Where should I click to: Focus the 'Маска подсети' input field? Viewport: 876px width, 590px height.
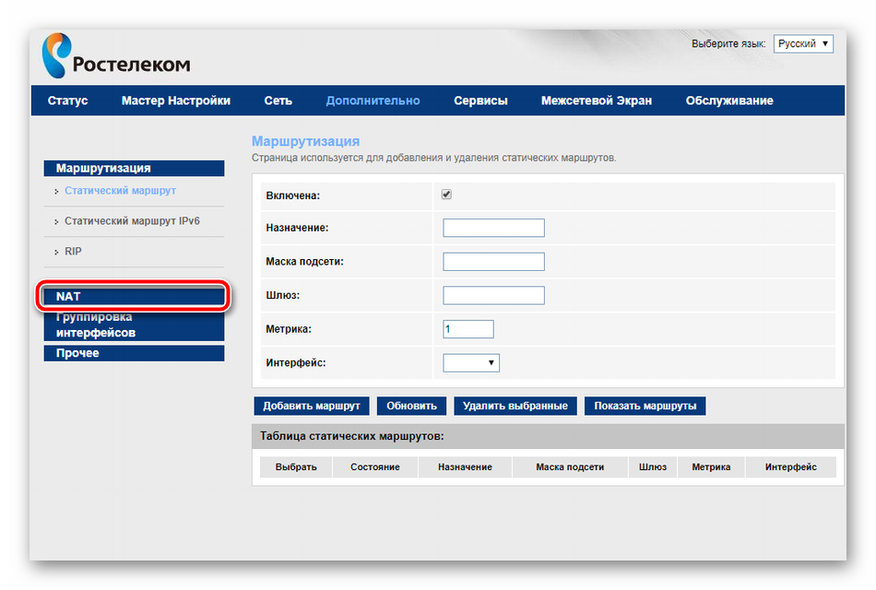tap(493, 262)
